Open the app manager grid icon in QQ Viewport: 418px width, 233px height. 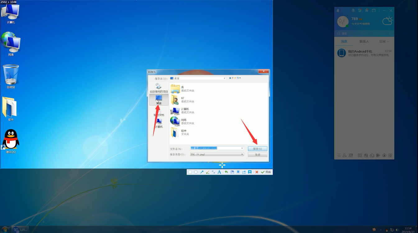[390, 155]
